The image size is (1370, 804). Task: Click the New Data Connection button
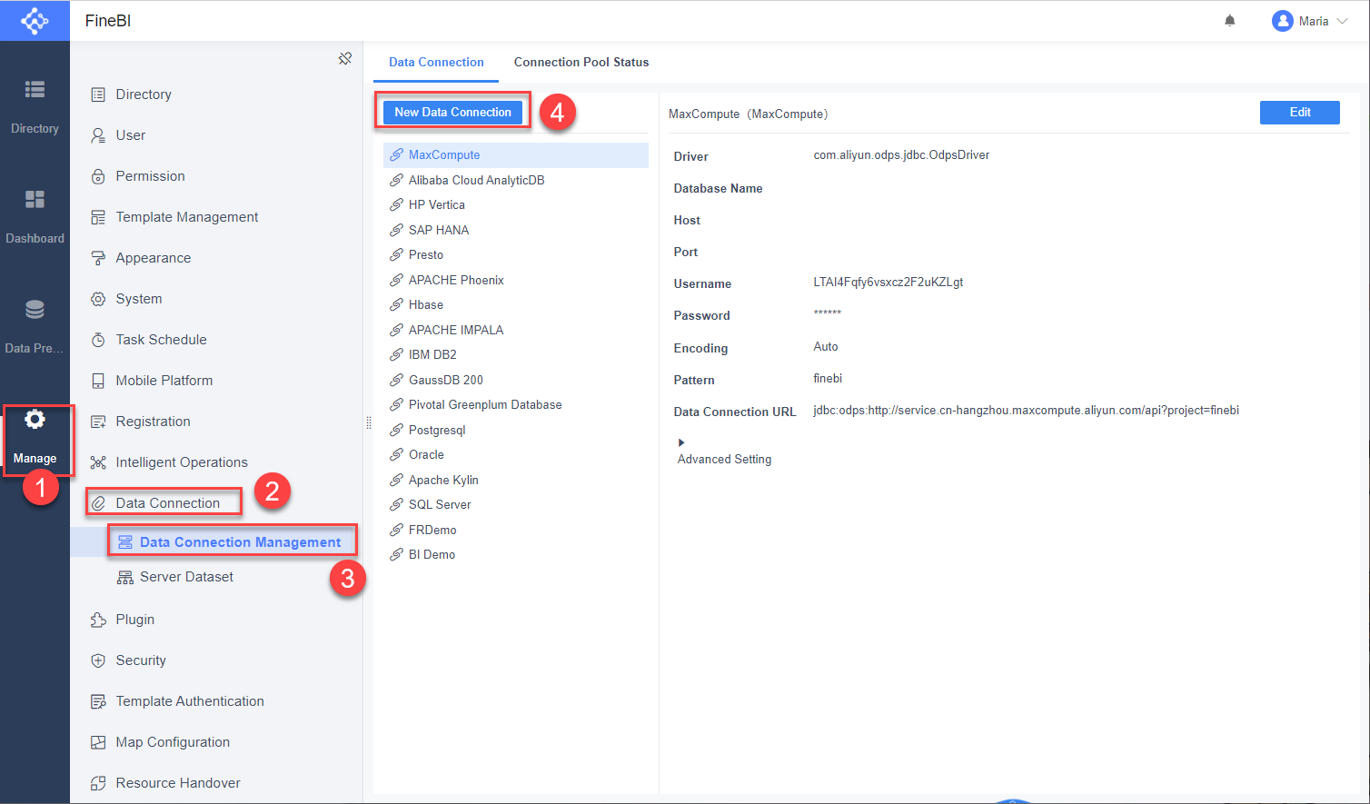[452, 112]
